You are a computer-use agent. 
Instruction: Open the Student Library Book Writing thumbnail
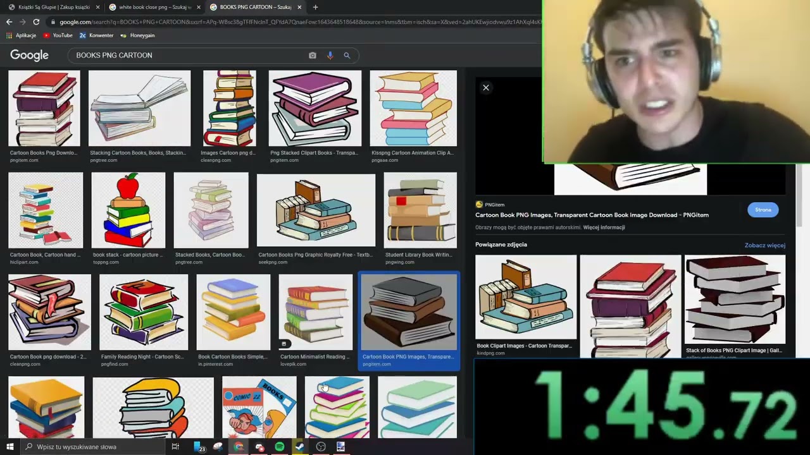pyautogui.click(x=420, y=210)
